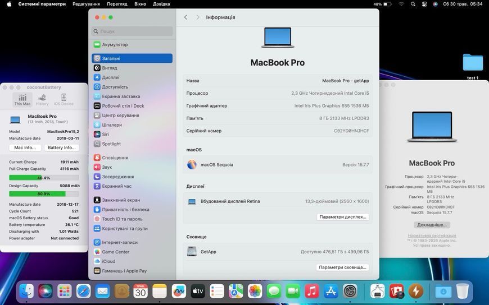Click the Назва row MacBook Pro - getApp
Screen dimensions: 489x305
click(278, 81)
